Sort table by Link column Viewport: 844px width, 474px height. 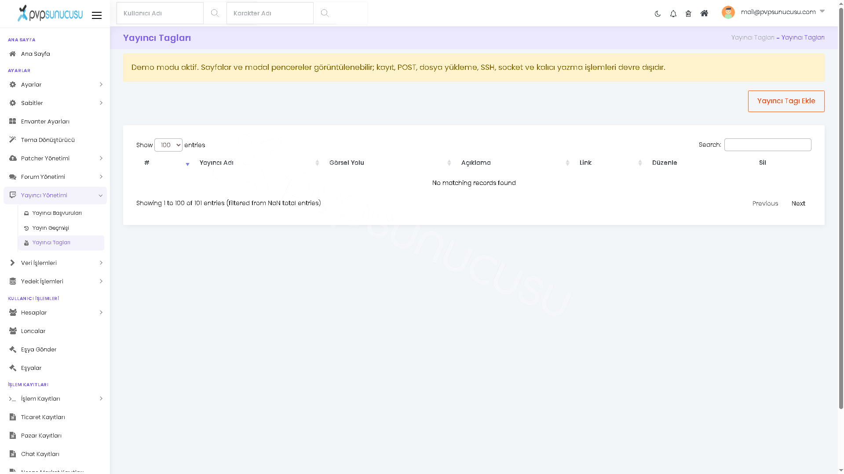click(608, 163)
